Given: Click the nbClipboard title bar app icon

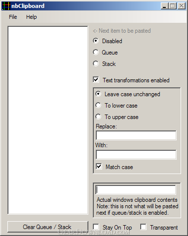Looking at the screenshot, I should (x=6, y=6).
